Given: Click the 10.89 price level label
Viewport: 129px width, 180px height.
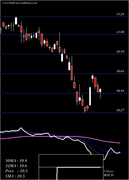Looking at the screenshot, I should coord(120,52).
